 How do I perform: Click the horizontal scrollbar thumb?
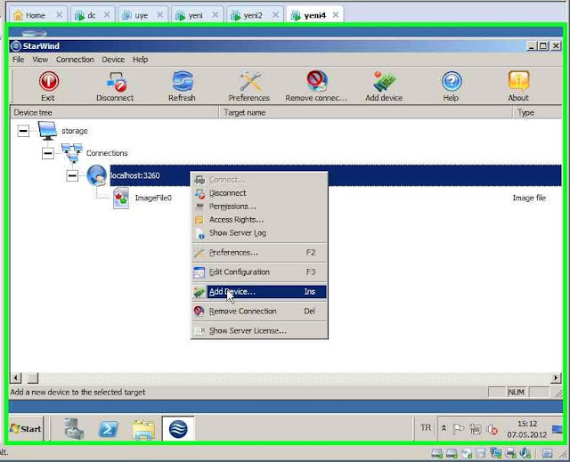click(33, 378)
